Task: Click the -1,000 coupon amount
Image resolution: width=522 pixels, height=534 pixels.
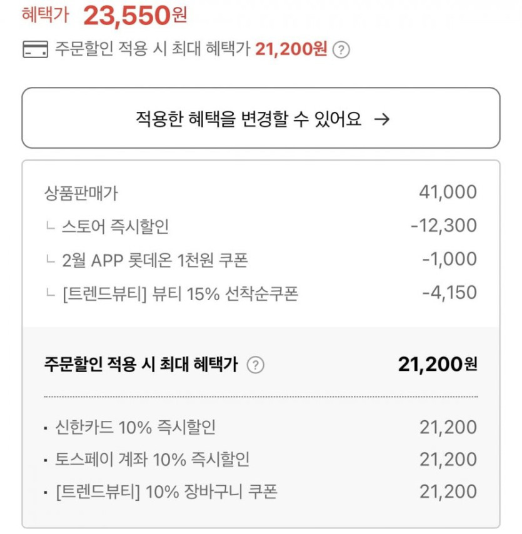Action: [449, 259]
